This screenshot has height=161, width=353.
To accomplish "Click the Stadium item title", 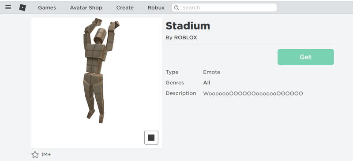I will tap(188, 26).
